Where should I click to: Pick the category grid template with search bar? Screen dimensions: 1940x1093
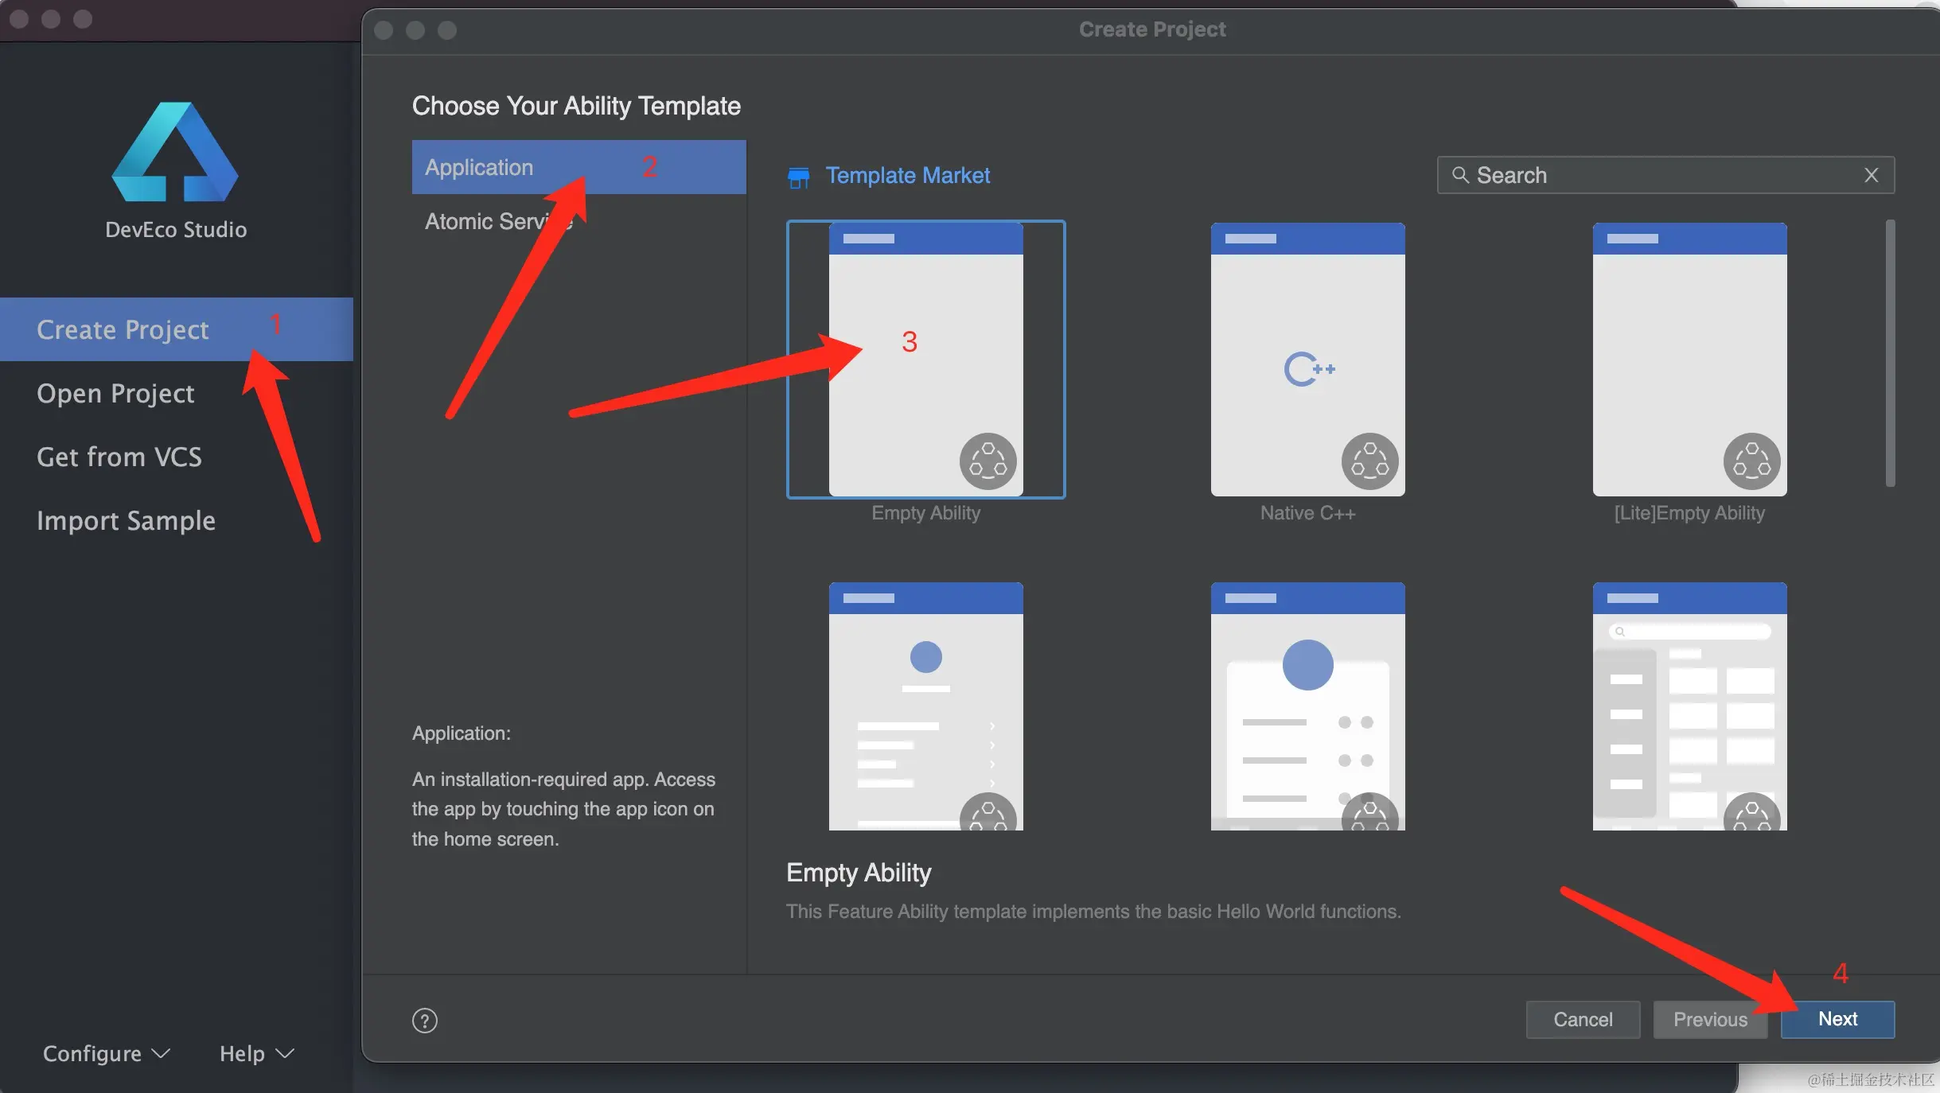(1689, 706)
